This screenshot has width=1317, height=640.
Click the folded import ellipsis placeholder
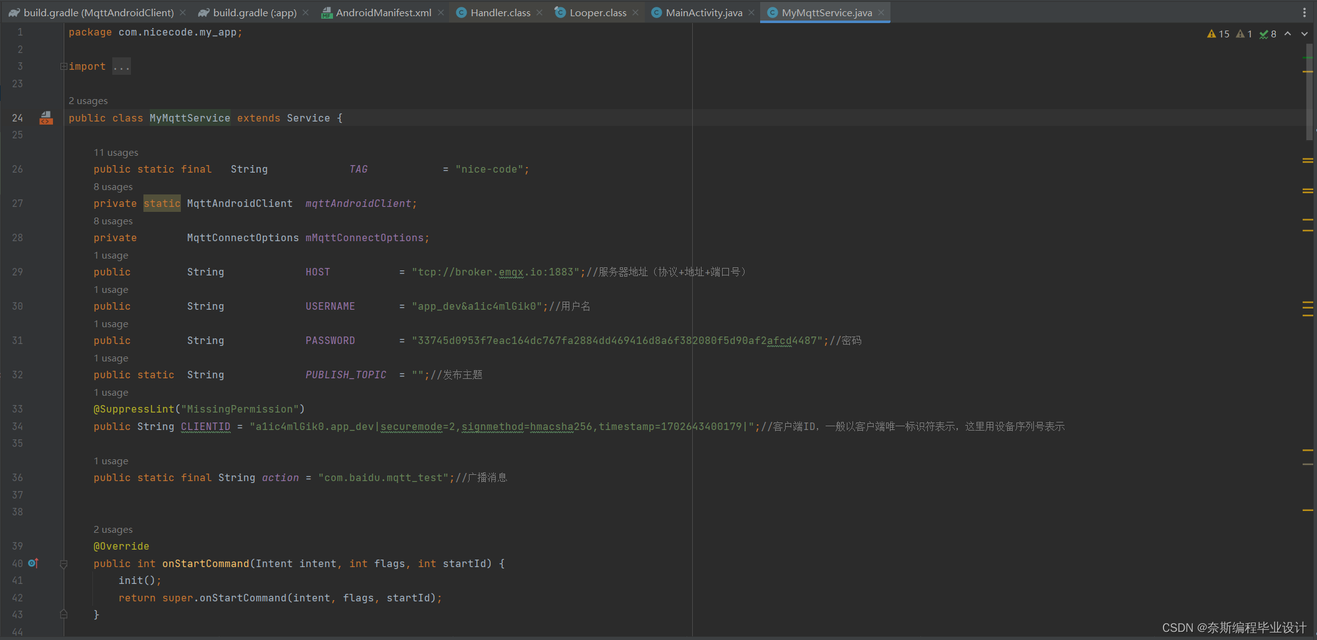coord(122,67)
